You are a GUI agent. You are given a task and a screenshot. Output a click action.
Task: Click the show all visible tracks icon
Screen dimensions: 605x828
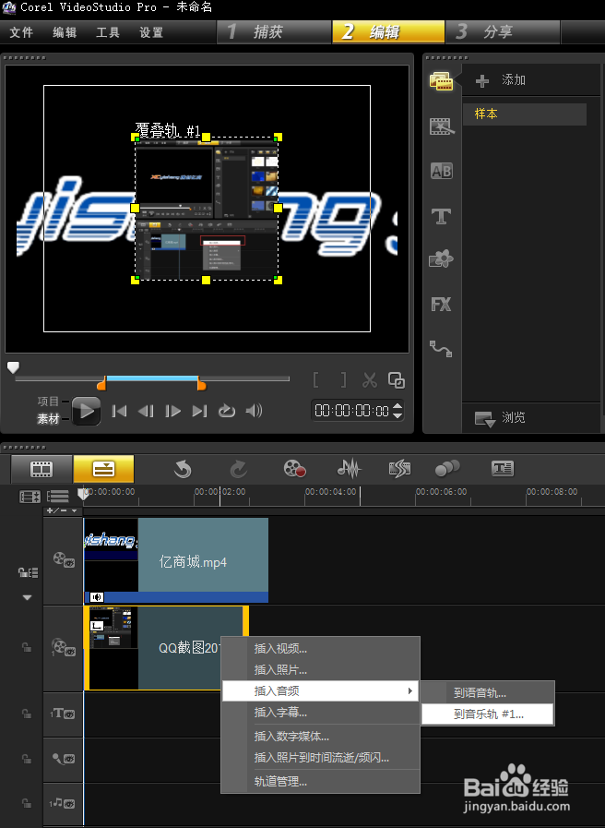tap(30, 497)
